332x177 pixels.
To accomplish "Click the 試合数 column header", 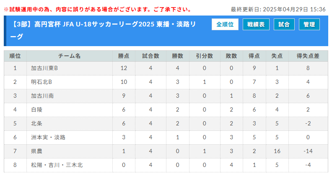I will pyautogui.click(x=150, y=56).
